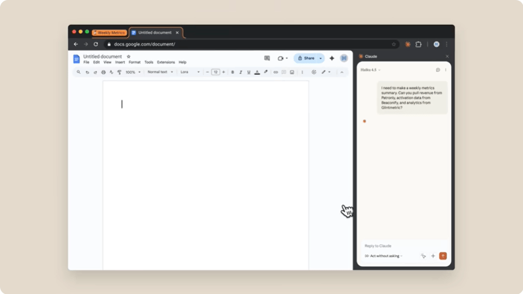Screen dimensions: 523x294
Task: Toggle bold formatting
Action: point(233,72)
